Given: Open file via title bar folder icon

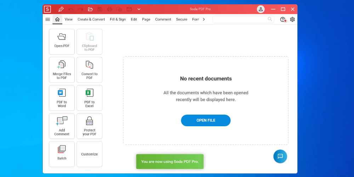Looking at the screenshot, I should pos(90,9).
